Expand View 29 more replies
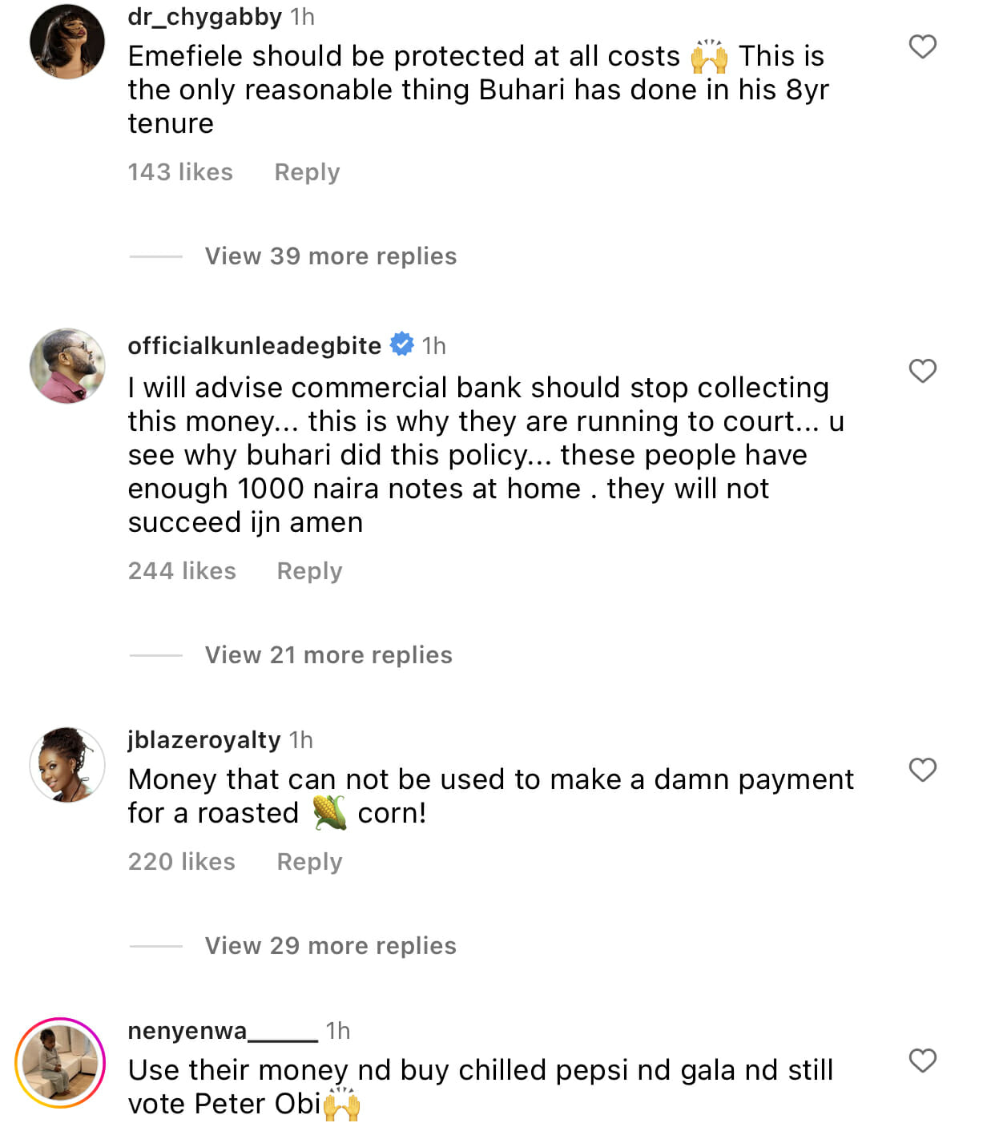Screen dimensions: 995x1123 pyautogui.click(x=330, y=946)
